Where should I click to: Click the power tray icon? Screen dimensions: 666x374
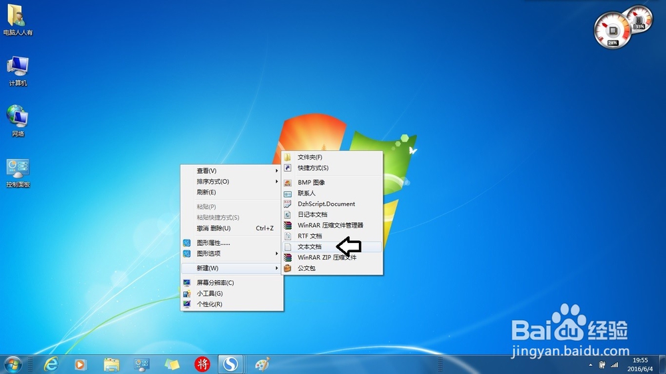(602, 365)
